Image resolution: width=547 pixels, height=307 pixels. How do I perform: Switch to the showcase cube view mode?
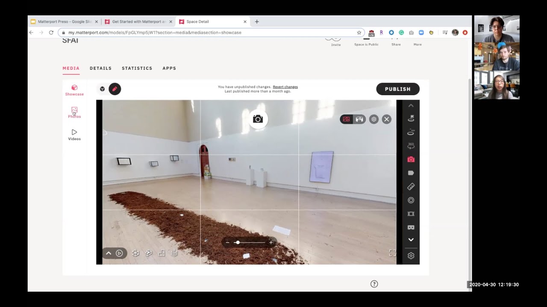tap(102, 89)
